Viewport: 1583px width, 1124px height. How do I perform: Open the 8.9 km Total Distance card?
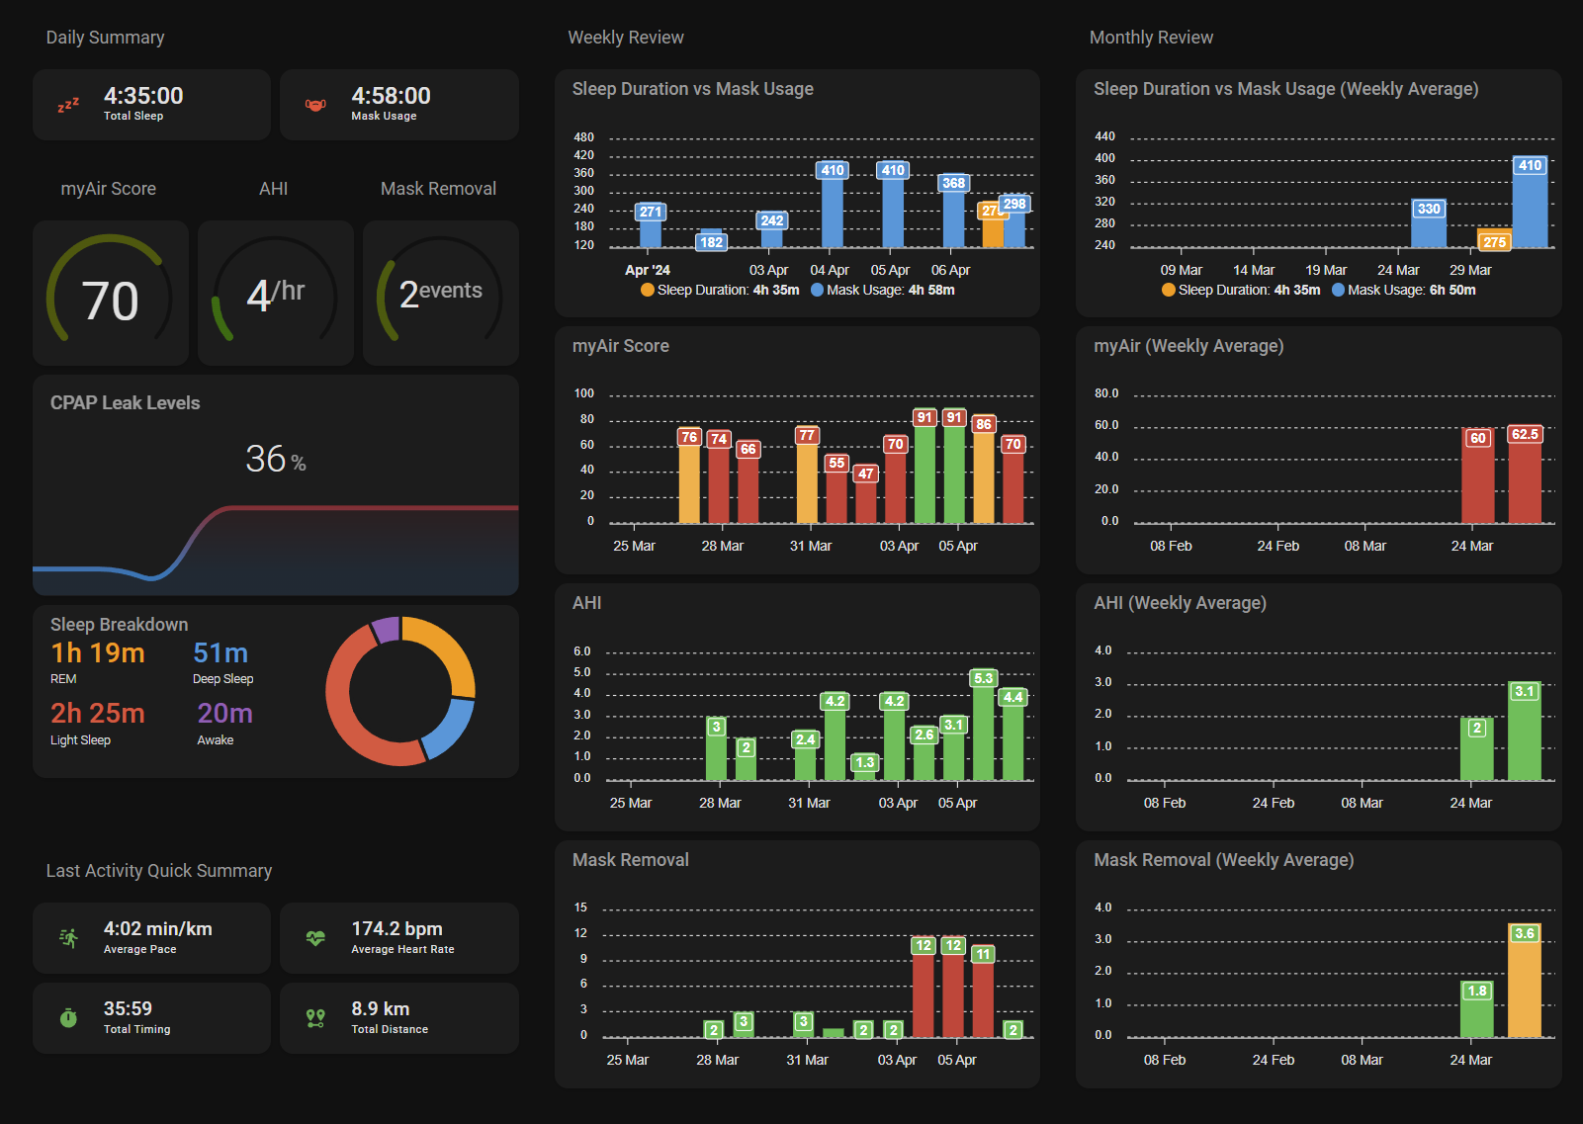(x=399, y=1018)
